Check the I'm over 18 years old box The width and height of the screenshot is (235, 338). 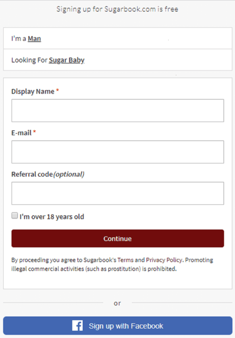[x=15, y=215]
